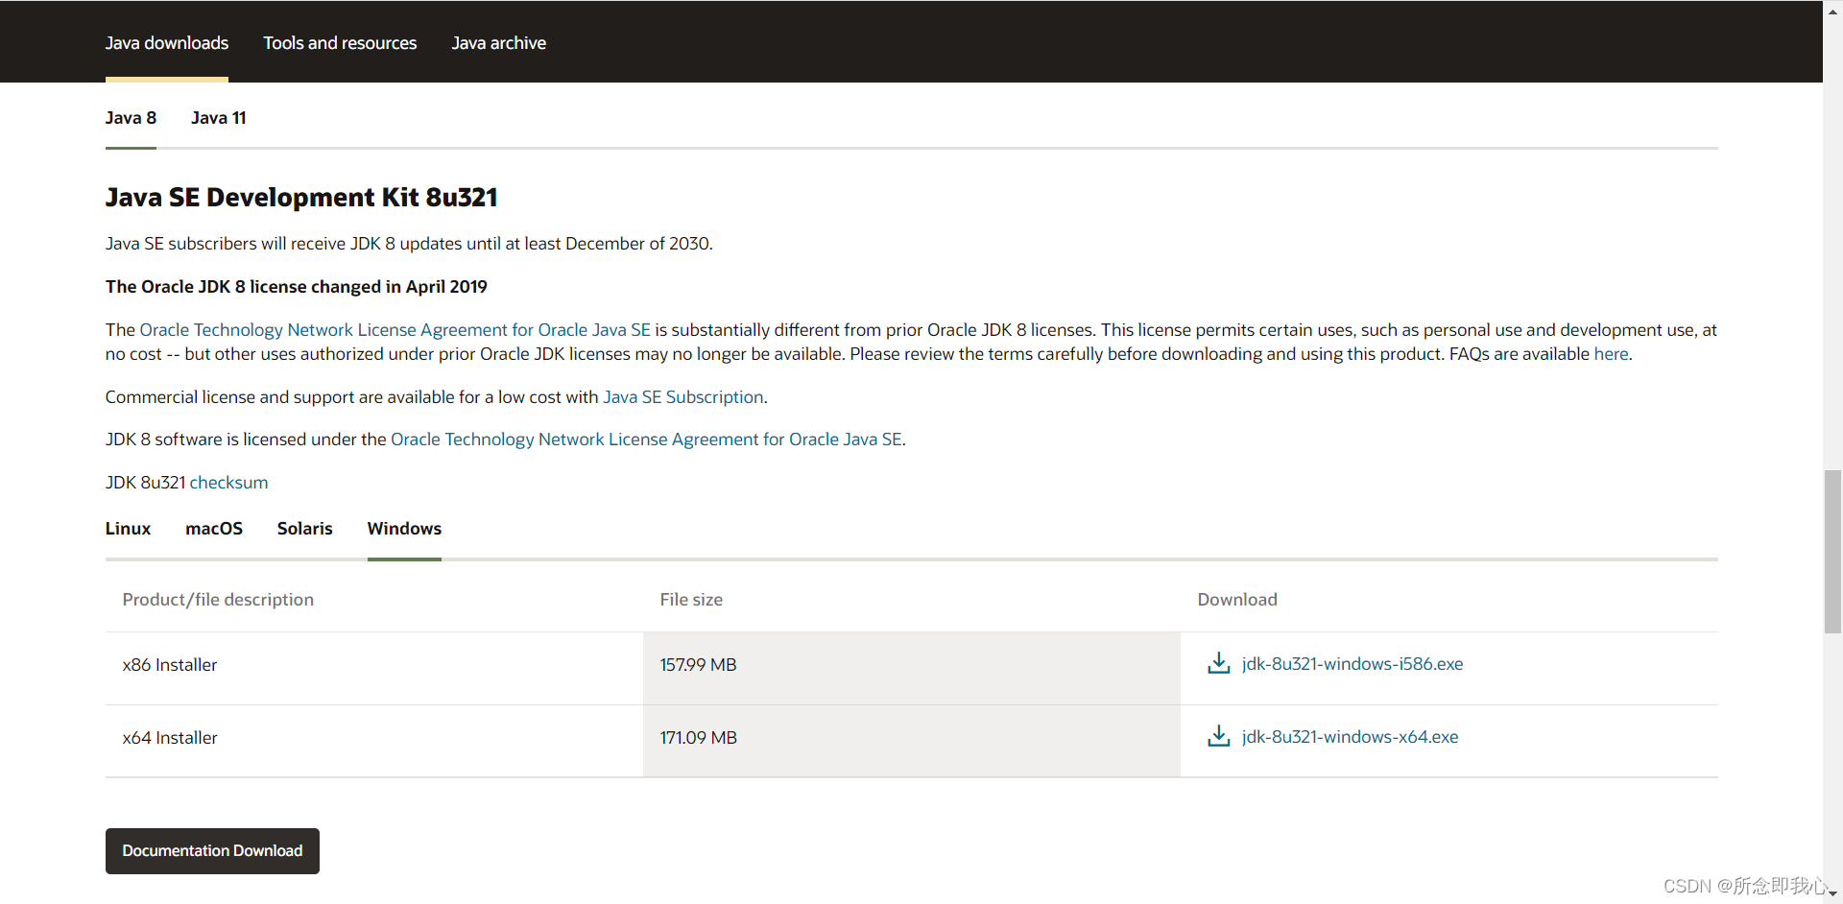The height and width of the screenshot is (904, 1843).
Task: Click the download icon beside jdk-8u321-windows-i586.exe
Action: (1218, 663)
